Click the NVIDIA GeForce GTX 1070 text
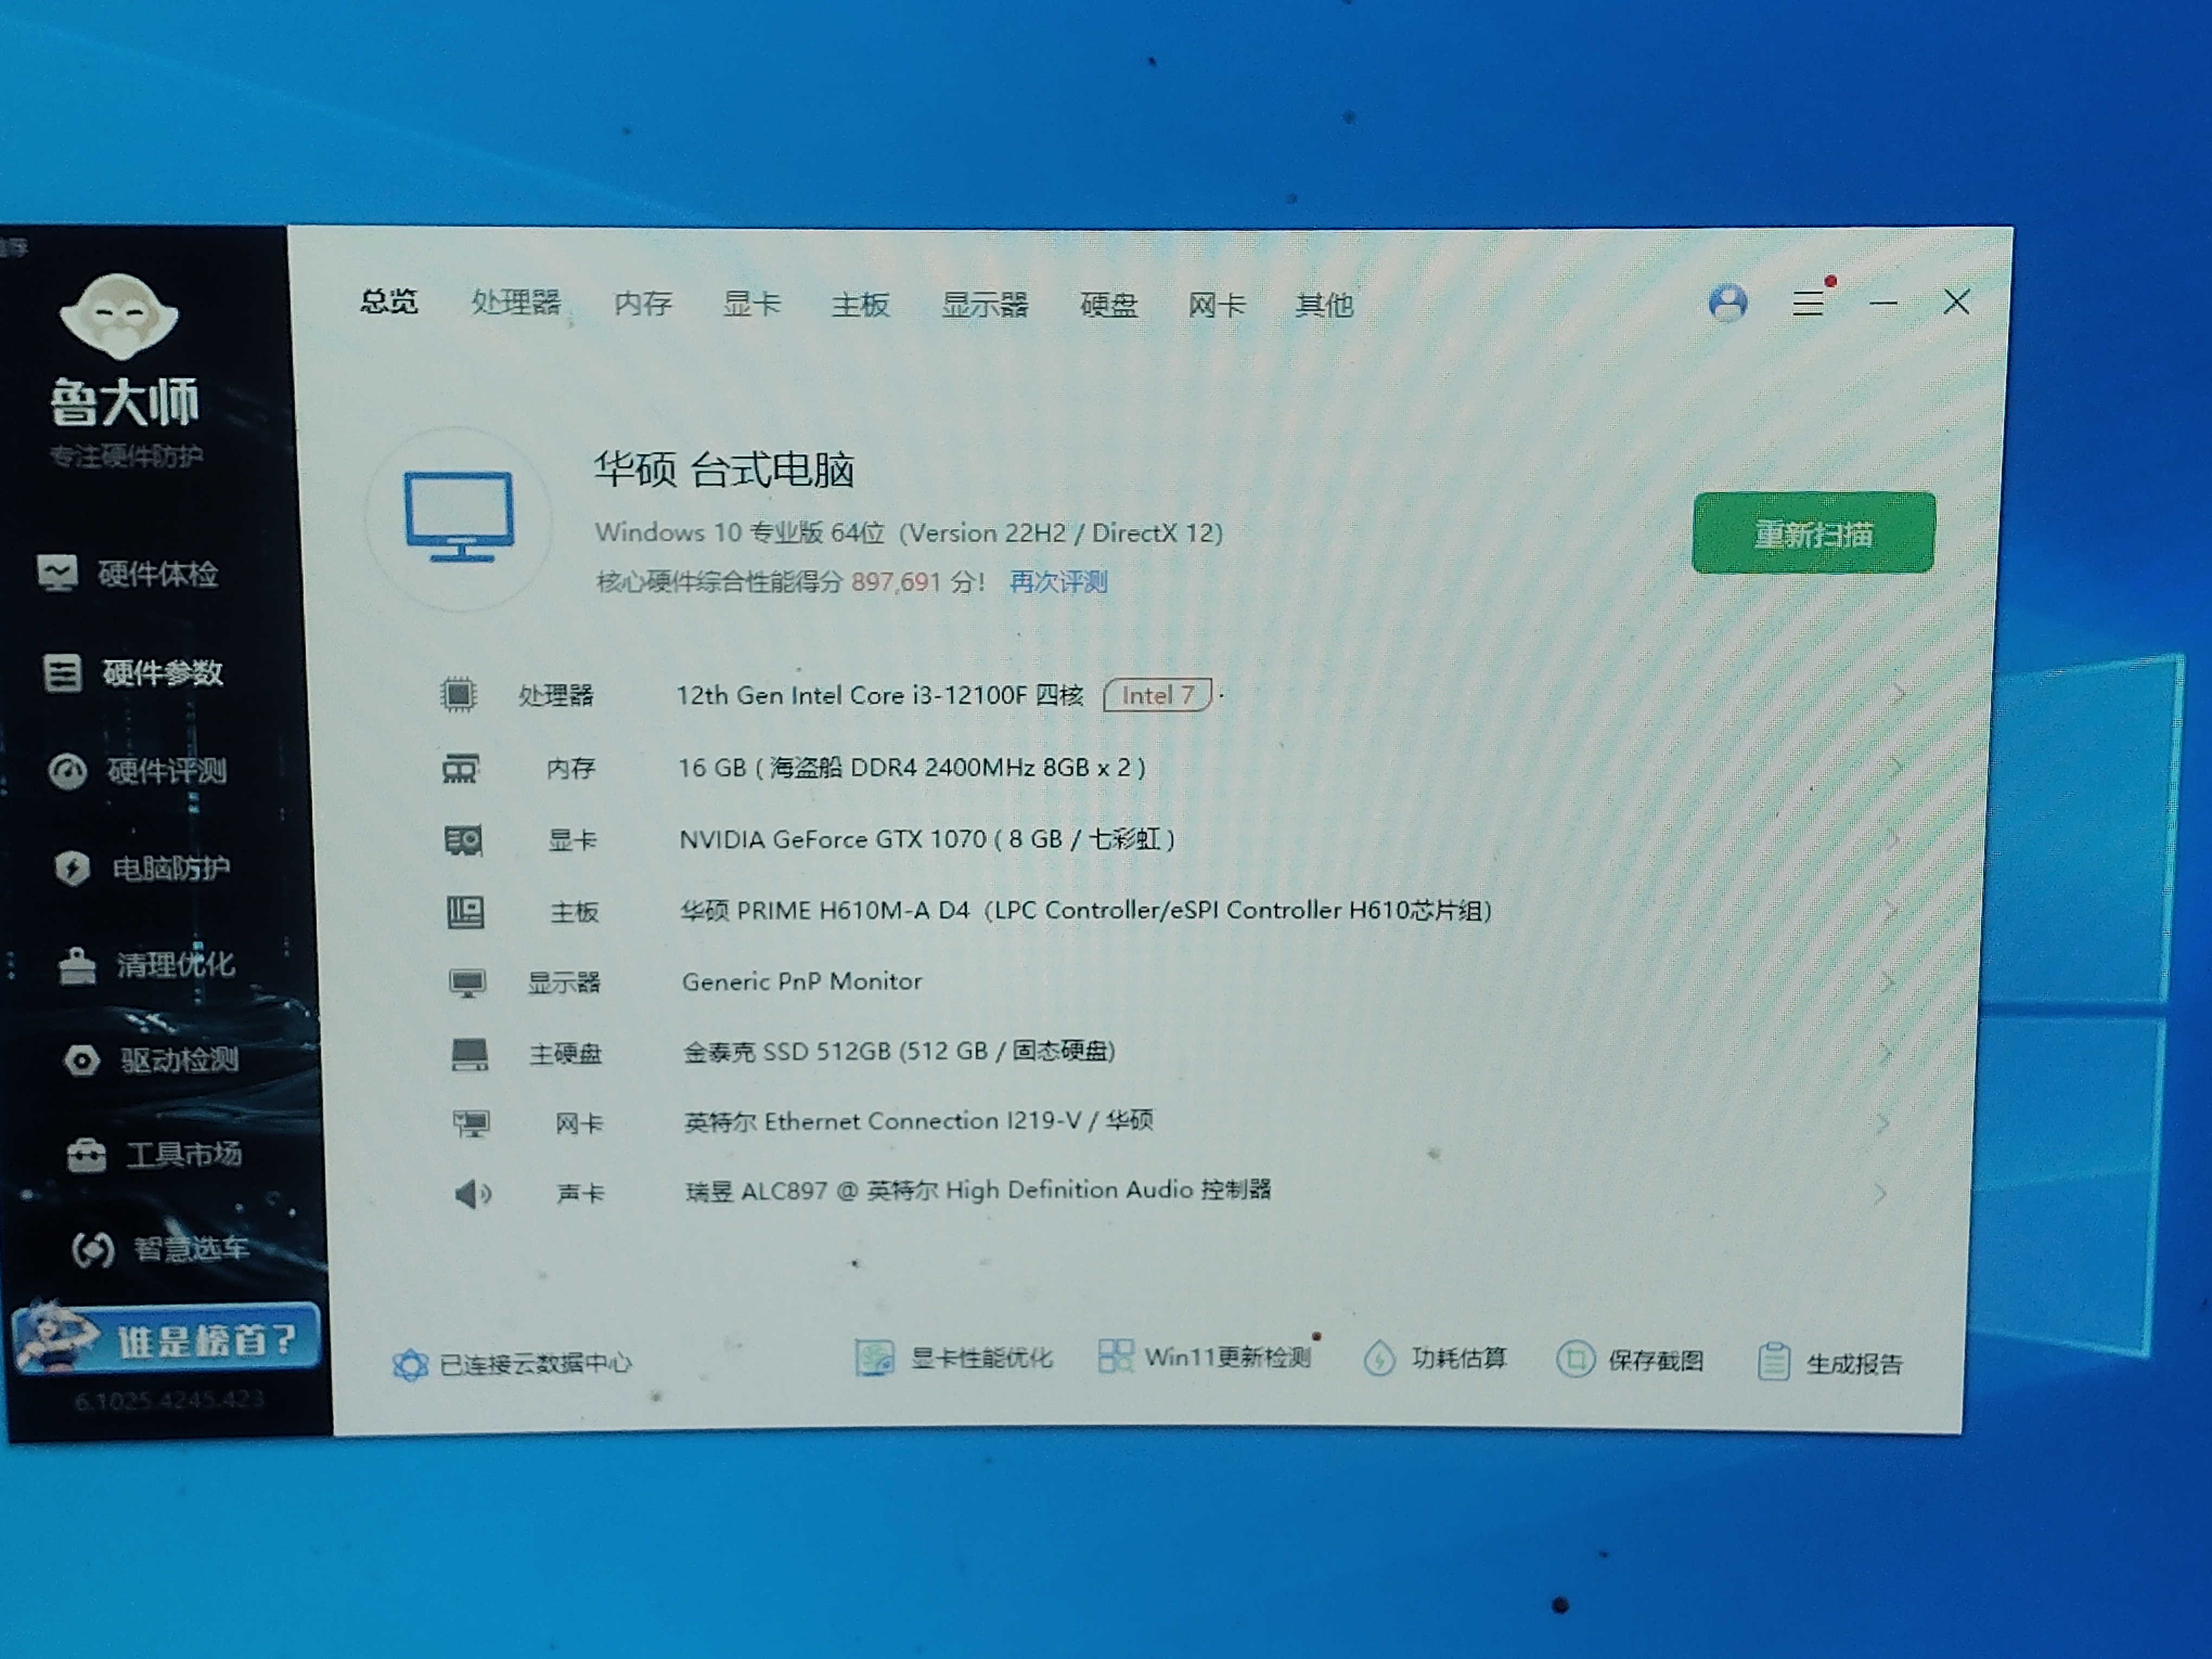 point(833,839)
